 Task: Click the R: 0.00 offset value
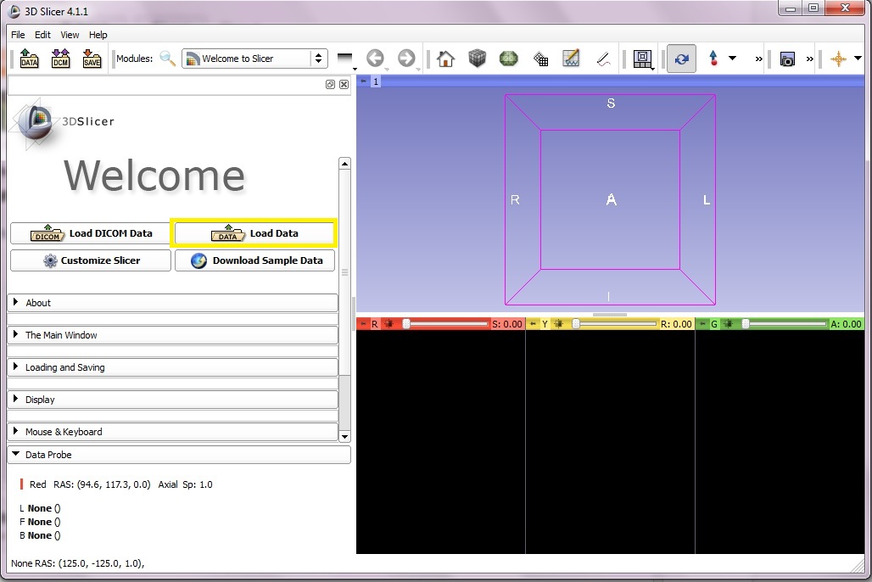pyautogui.click(x=676, y=324)
